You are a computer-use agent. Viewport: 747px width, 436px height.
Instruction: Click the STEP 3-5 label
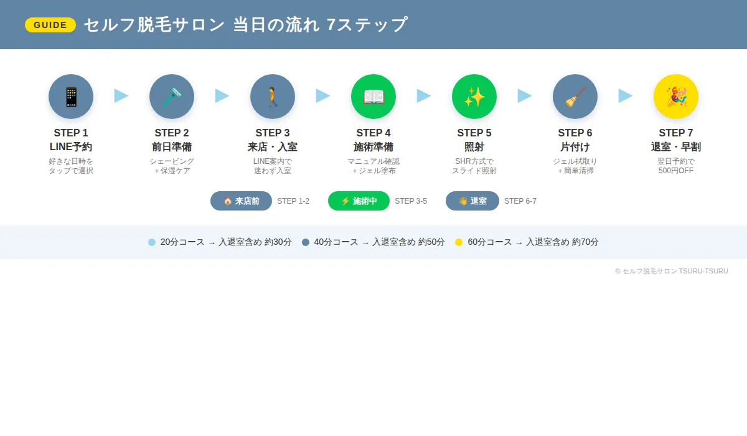point(411,201)
